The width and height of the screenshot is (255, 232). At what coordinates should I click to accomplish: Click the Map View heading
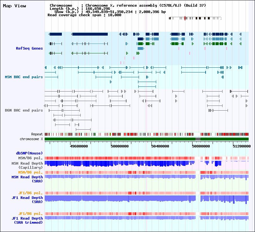[x=14, y=6]
